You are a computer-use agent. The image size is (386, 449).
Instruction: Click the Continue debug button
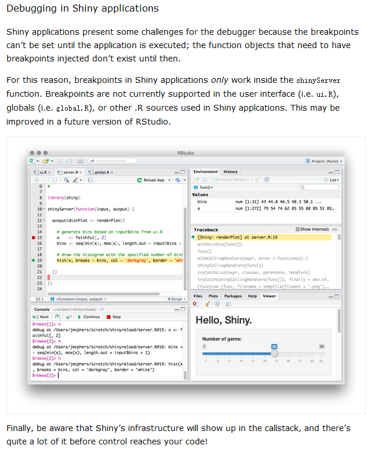point(89,317)
